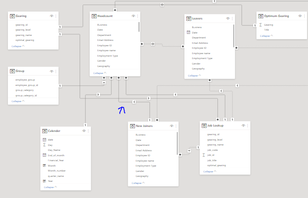This screenshot has height=198, width=308.
Task: Collapse the Optimum Gearing table
Action: (x=266, y=36)
